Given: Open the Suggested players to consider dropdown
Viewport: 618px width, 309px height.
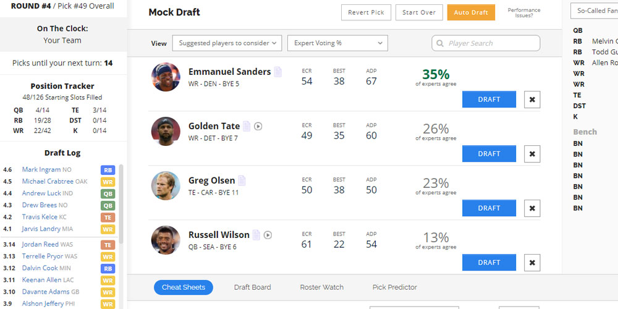Looking at the screenshot, I should [227, 43].
